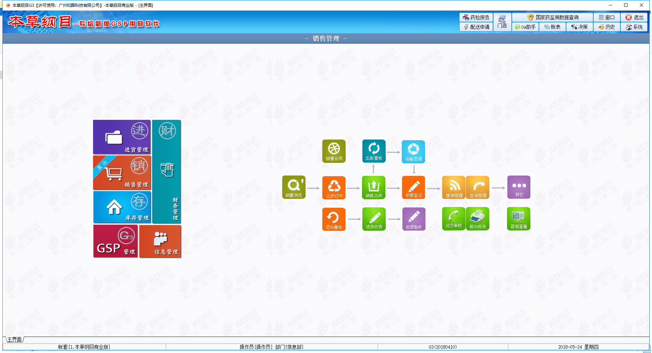Select the 财务管理 finance management tile
Screen dimensions: 652x353
(x=166, y=171)
